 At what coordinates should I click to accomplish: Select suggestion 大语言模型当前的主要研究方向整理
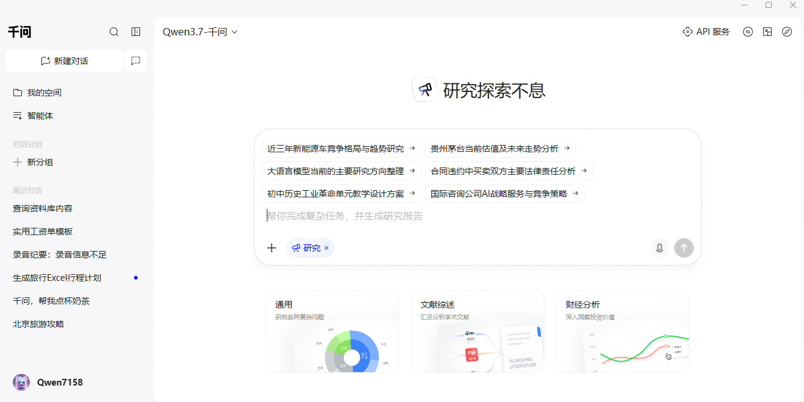pyautogui.click(x=342, y=171)
